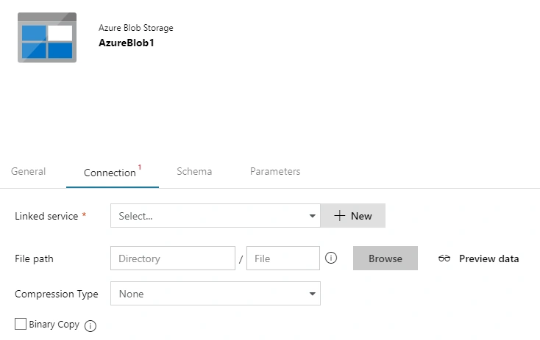Click the AzureBlob1 dataset name
The image size is (540, 340).
point(127,43)
